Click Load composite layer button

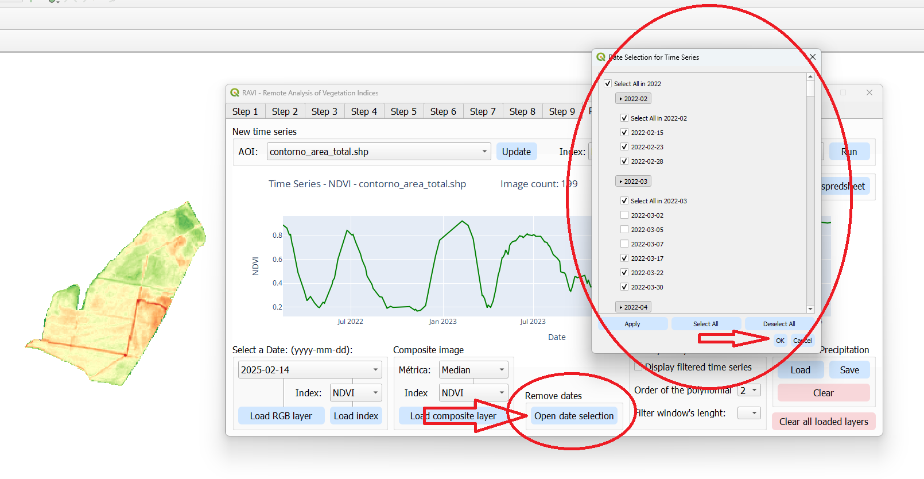point(453,416)
